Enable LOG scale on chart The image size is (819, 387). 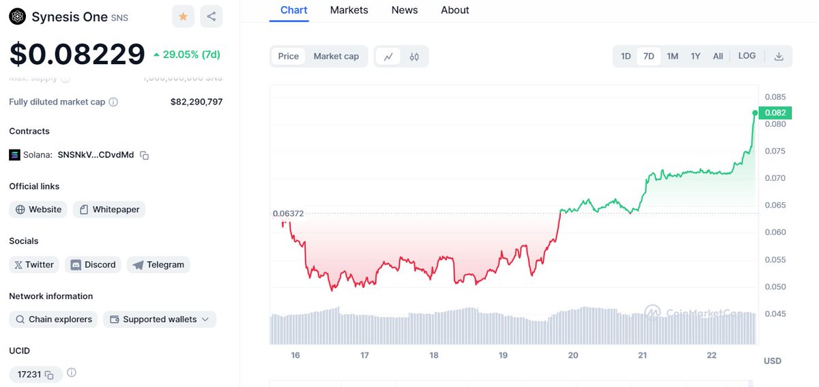click(747, 56)
